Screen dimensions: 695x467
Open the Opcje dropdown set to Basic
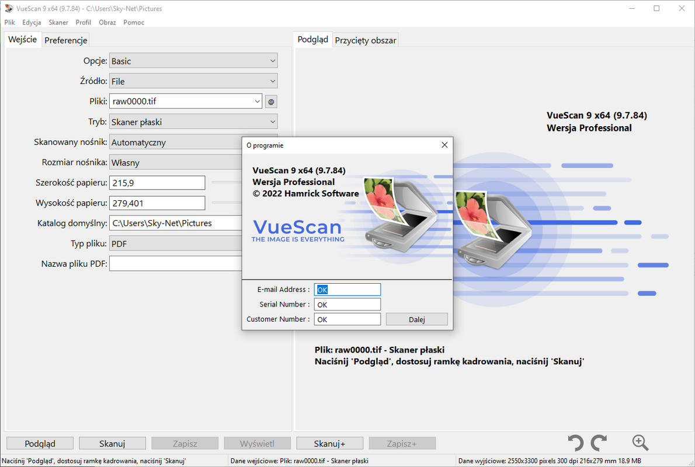pyautogui.click(x=193, y=61)
